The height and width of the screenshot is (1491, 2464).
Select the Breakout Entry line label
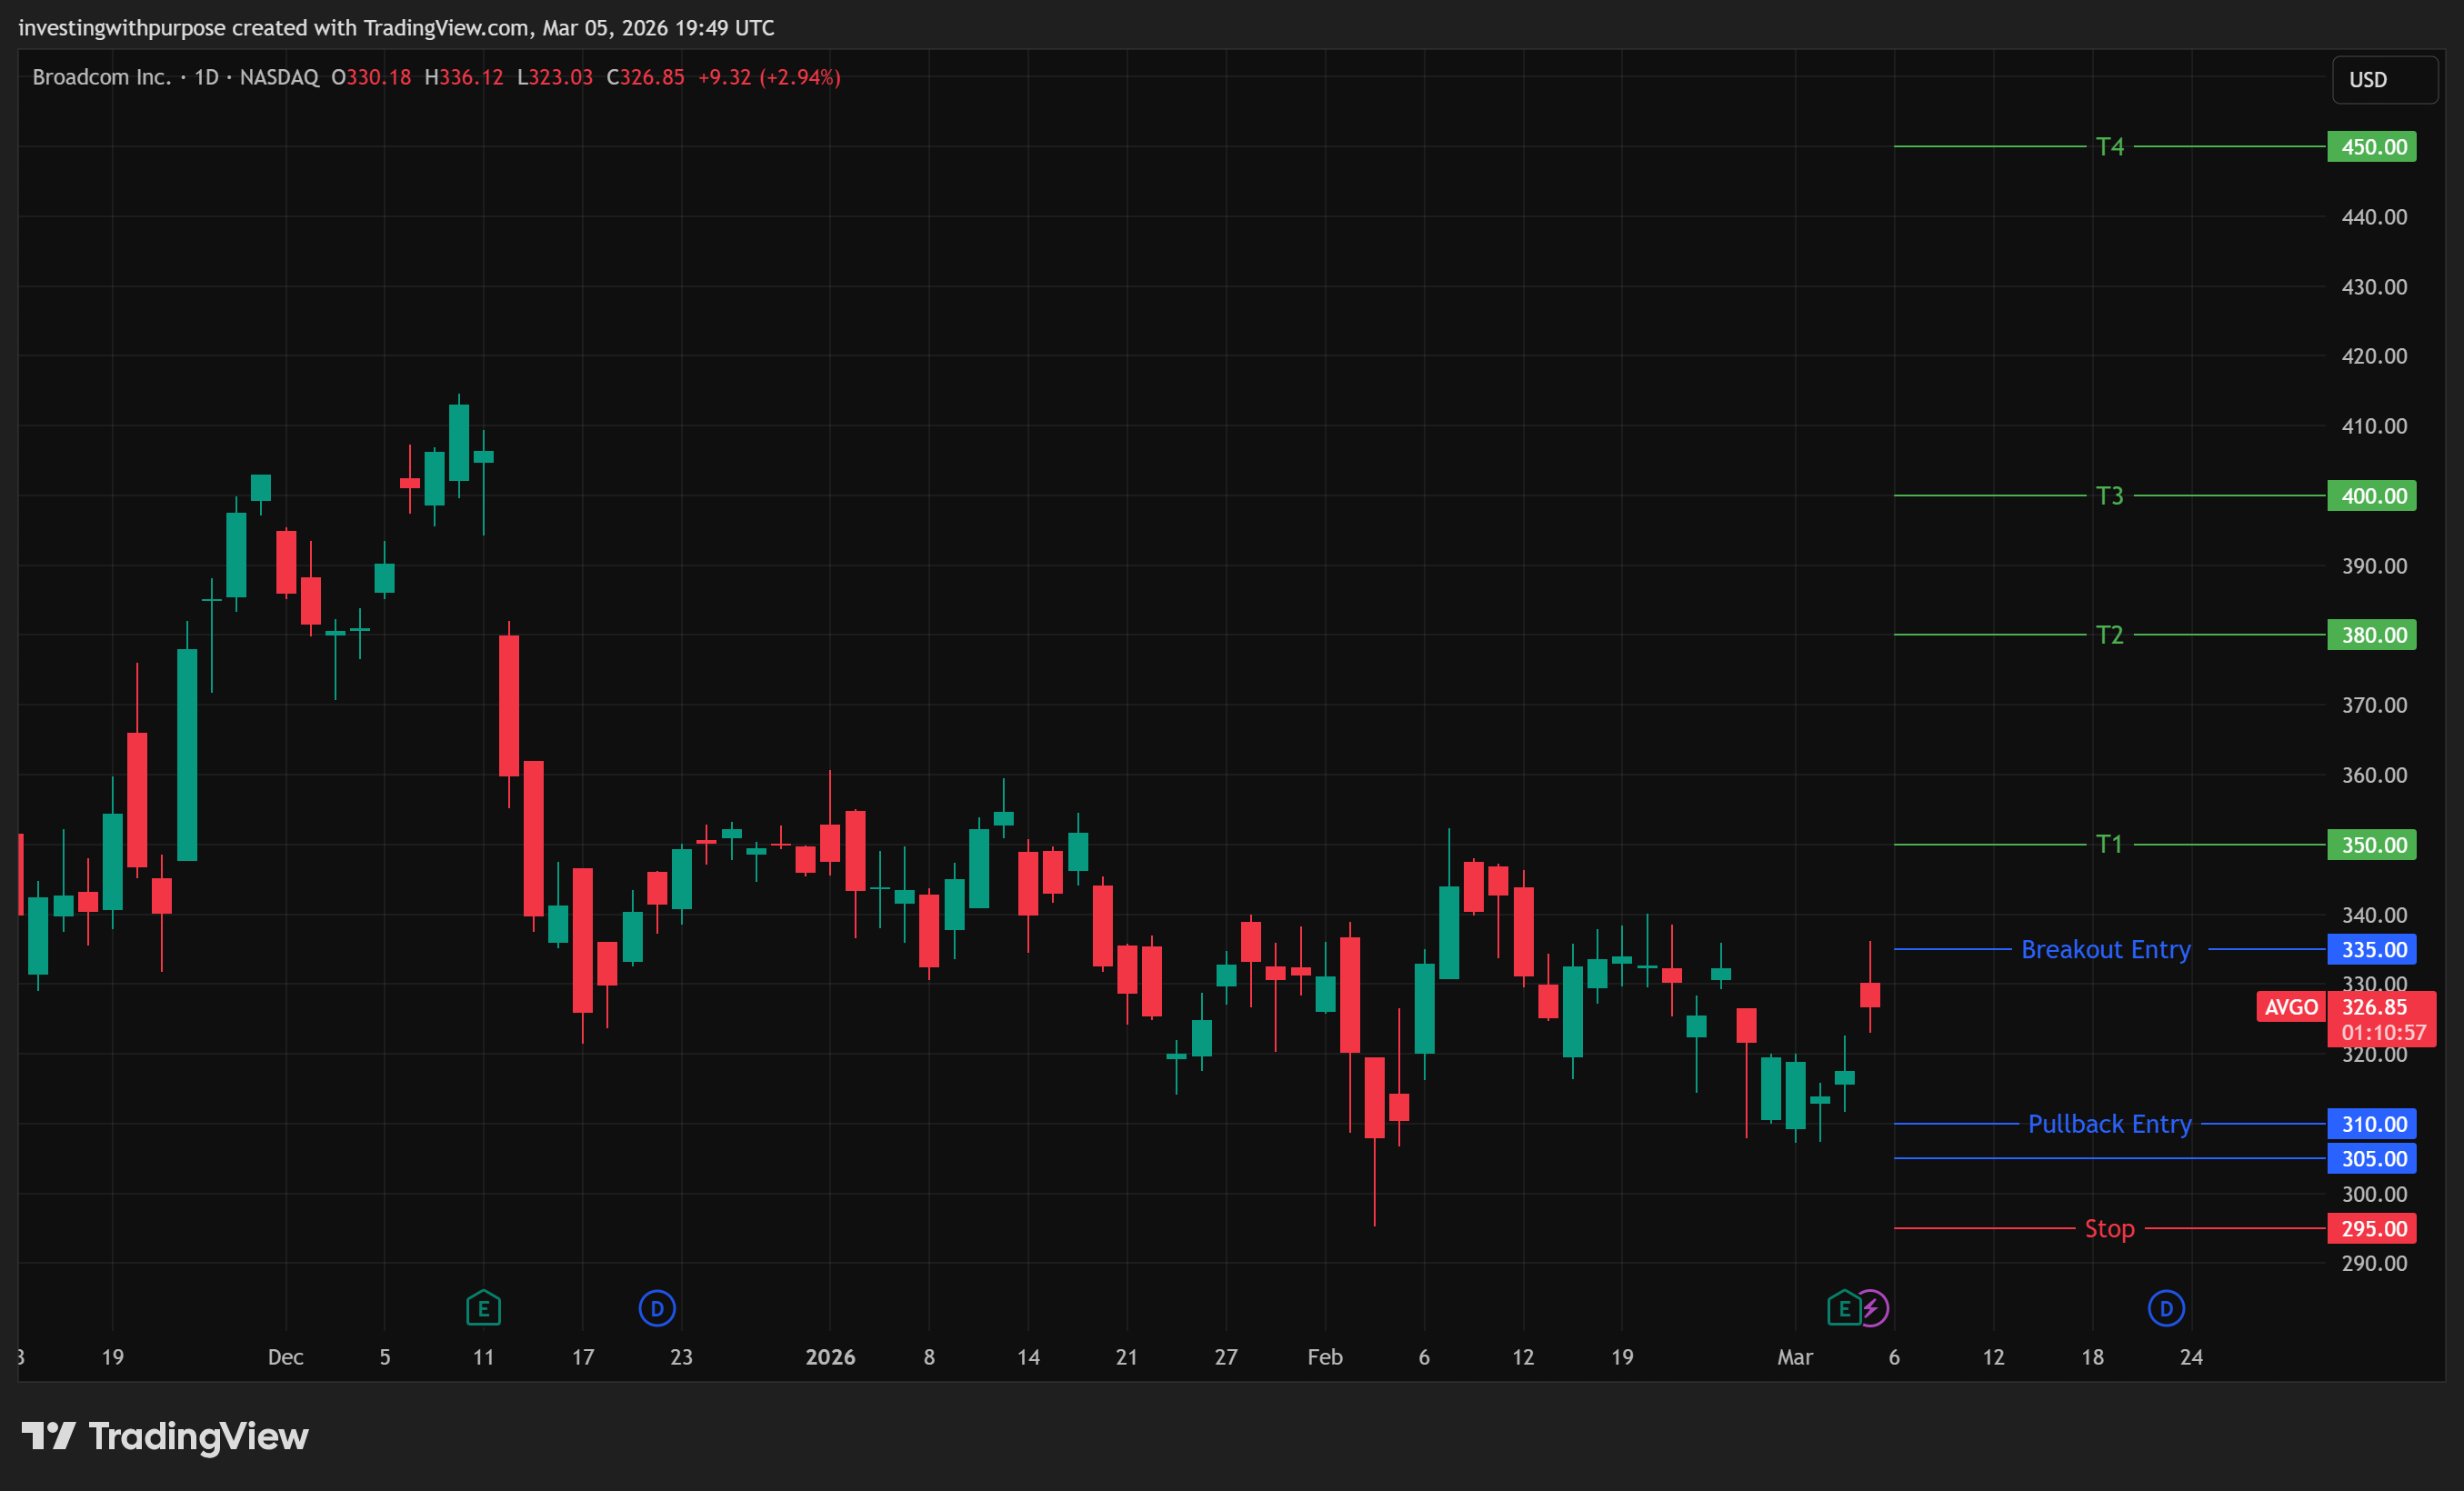(2106, 949)
